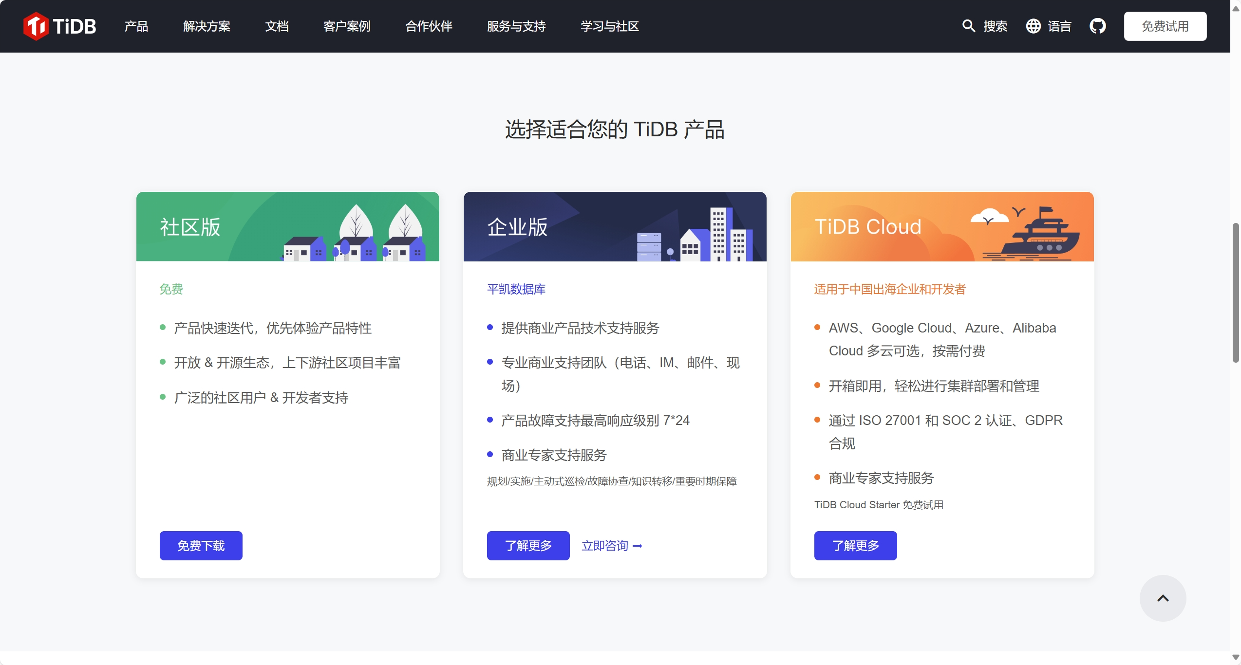
Task: Click the 平凯数据库 subtitle
Action: 516,289
